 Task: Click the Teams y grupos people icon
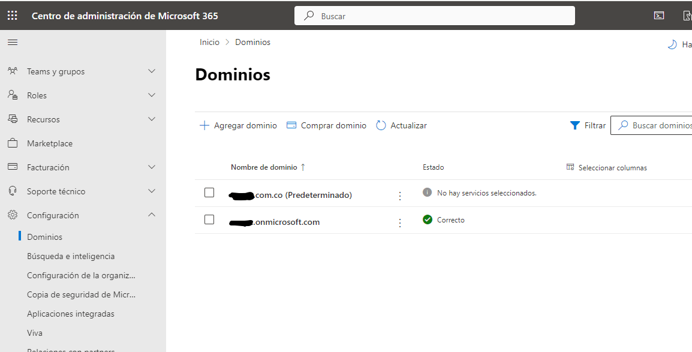click(x=13, y=71)
